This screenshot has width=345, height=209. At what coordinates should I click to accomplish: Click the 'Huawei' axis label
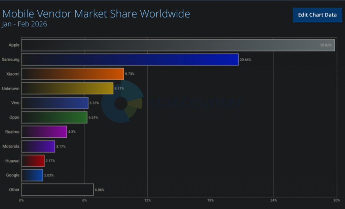[x=12, y=161]
